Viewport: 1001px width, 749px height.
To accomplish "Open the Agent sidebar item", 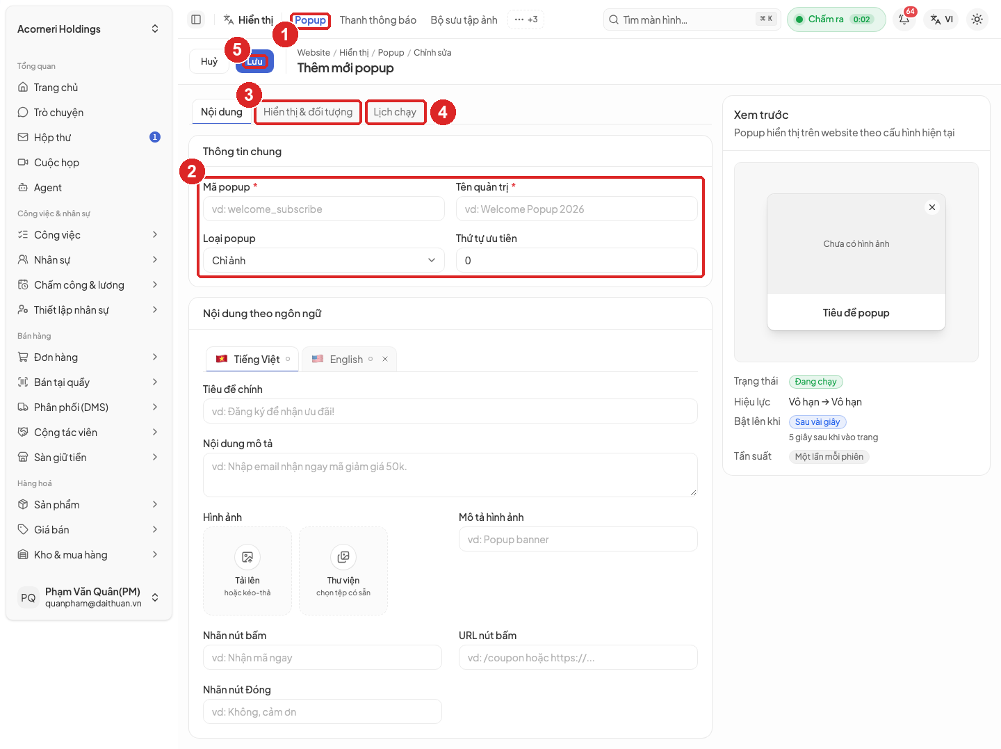I will [x=89, y=188].
